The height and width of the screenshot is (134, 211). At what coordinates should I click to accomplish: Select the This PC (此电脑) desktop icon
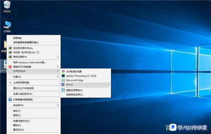[7, 26]
